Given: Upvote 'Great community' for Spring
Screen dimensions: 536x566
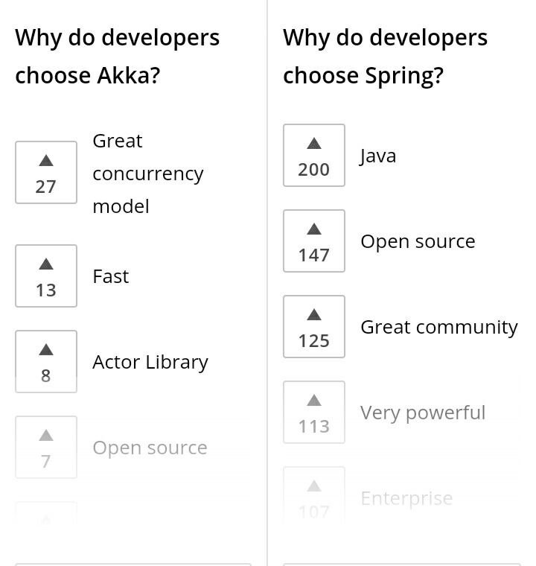Looking at the screenshot, I should point(314,327).
